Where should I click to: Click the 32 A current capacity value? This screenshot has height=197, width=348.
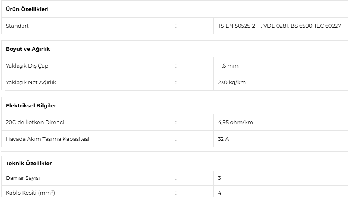tap(223, 139)
